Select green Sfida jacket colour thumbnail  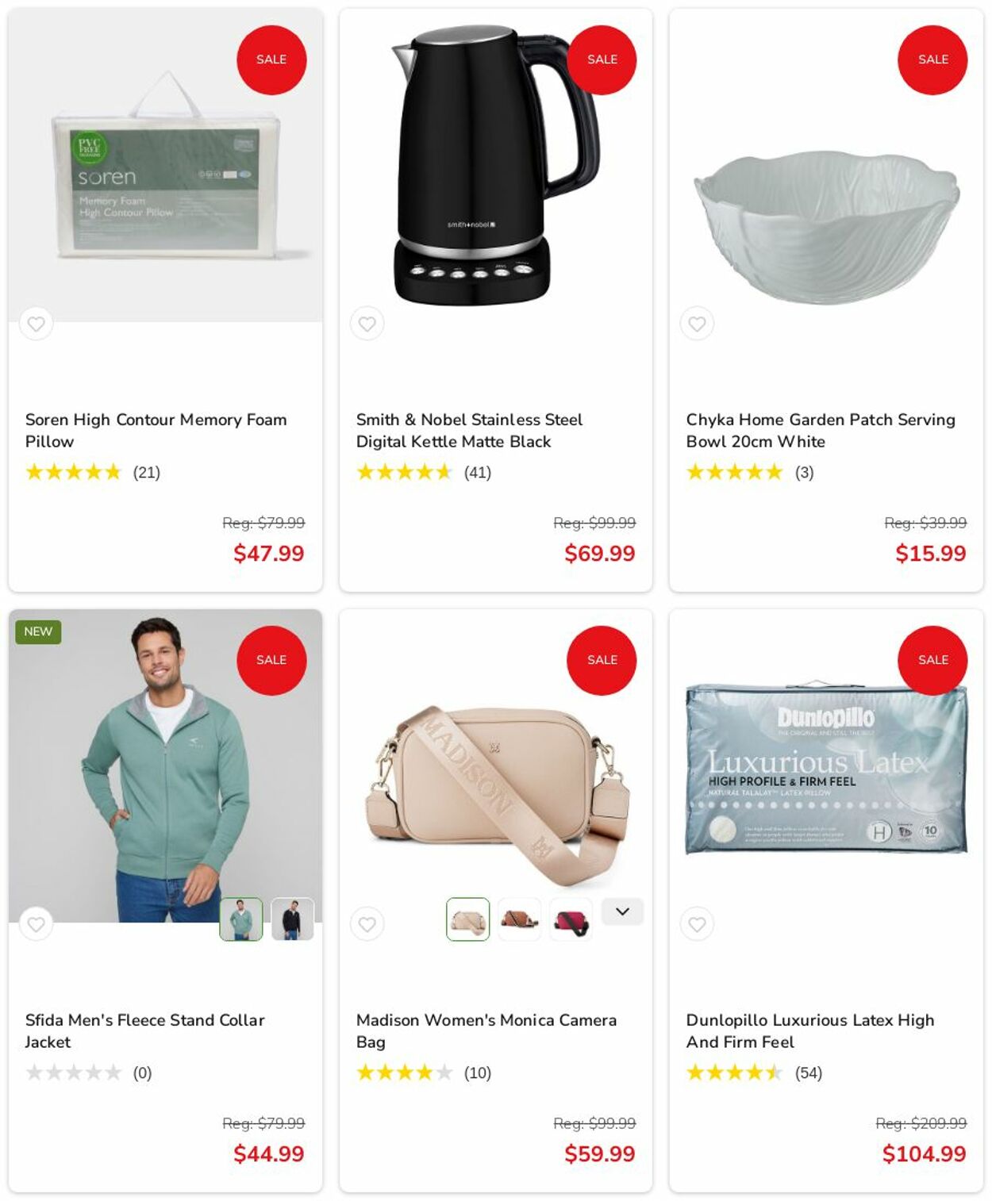tap(240, 919)
